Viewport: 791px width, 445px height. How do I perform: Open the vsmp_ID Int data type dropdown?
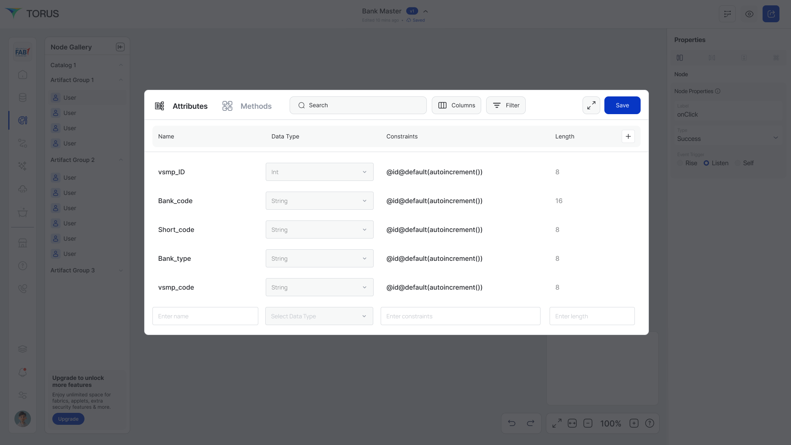click(319, 172)
